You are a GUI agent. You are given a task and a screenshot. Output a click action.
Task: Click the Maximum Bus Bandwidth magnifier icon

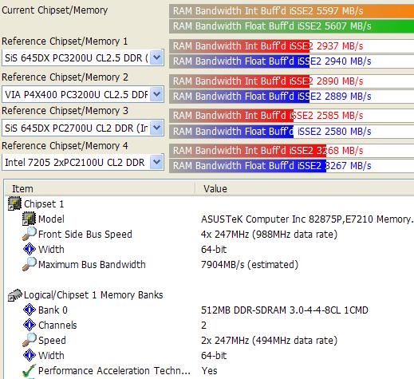29,264
